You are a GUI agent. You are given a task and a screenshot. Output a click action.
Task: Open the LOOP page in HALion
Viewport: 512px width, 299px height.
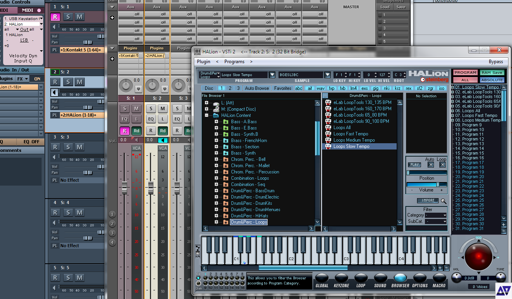[361, 278]
